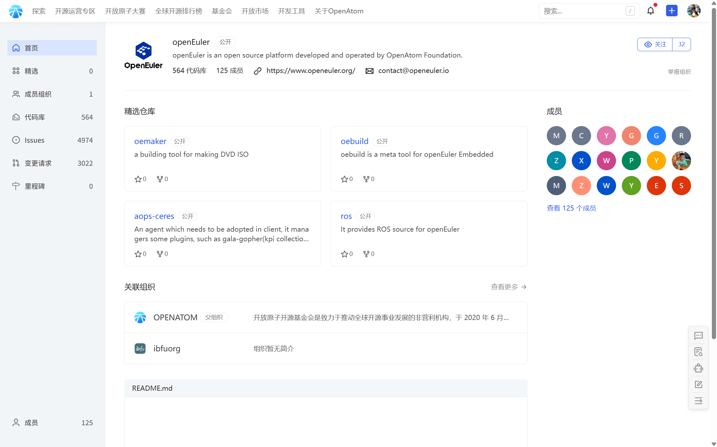Click the red S member avatar
Screen dimensions: 717x447
pyautogui.click(x=681, y=186)
